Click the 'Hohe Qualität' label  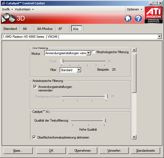click(88, 130)
